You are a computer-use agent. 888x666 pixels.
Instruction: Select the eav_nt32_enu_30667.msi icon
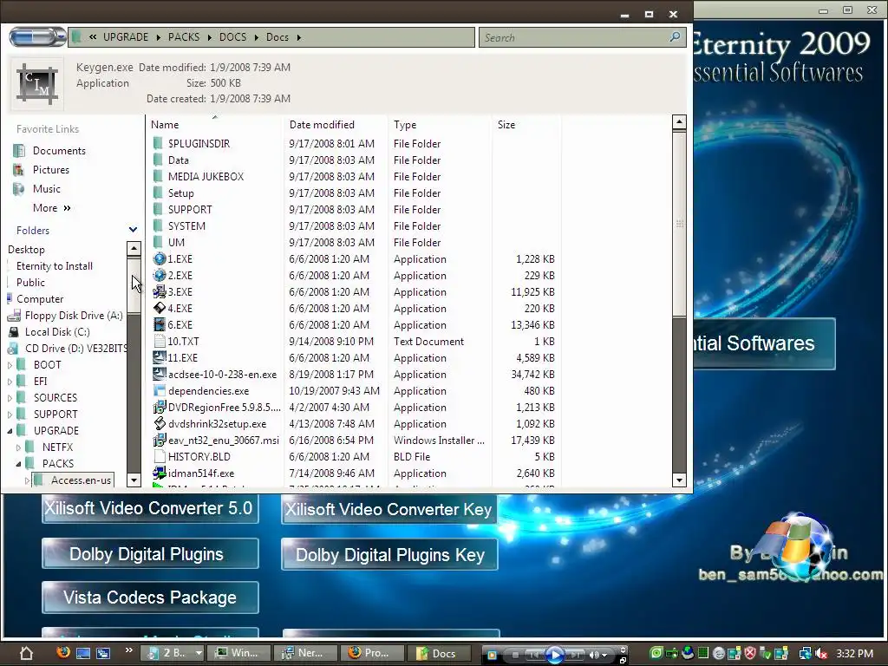coord(160,440)
